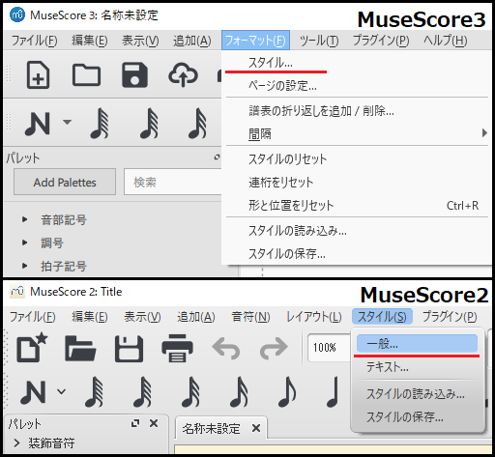This screenshot has height=457, width=495.
Task: Click the MuseScore 2 print icon
Action: [x=177, y=348]
